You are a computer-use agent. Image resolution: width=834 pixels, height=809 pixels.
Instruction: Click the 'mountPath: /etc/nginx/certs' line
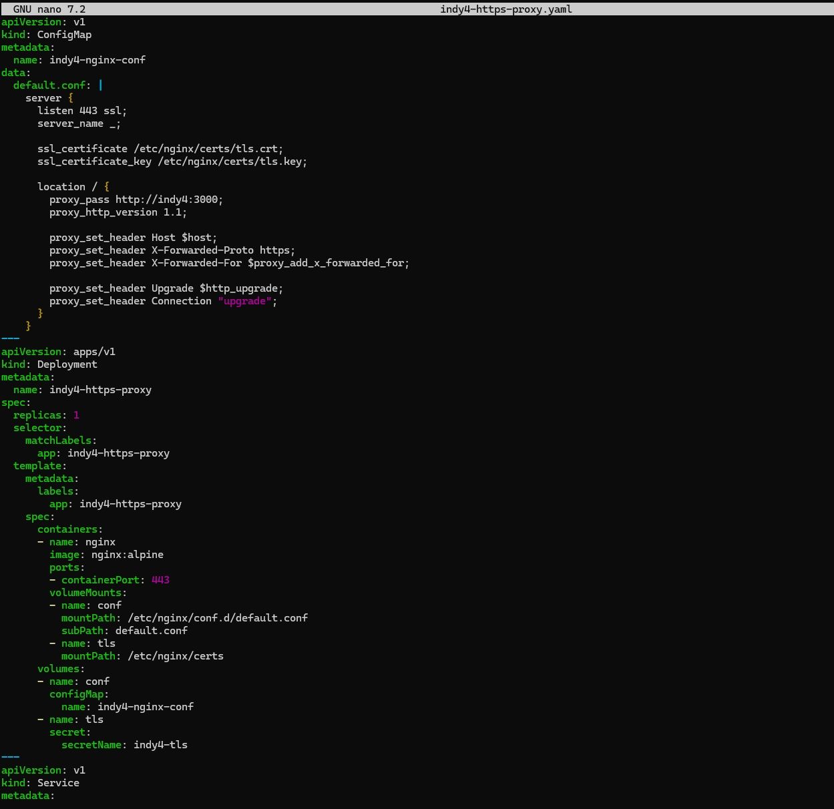(x=142, y=656)
